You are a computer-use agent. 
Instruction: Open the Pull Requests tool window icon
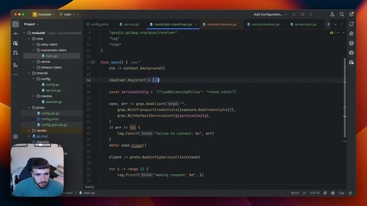point(15,53)
